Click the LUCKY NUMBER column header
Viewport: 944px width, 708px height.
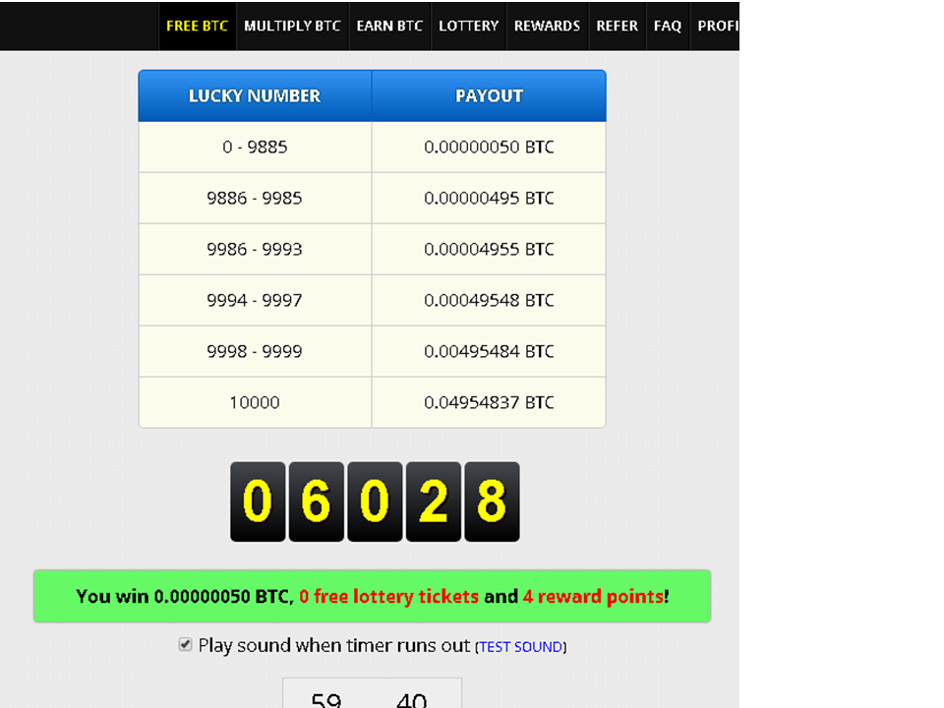tap(255, 95)
